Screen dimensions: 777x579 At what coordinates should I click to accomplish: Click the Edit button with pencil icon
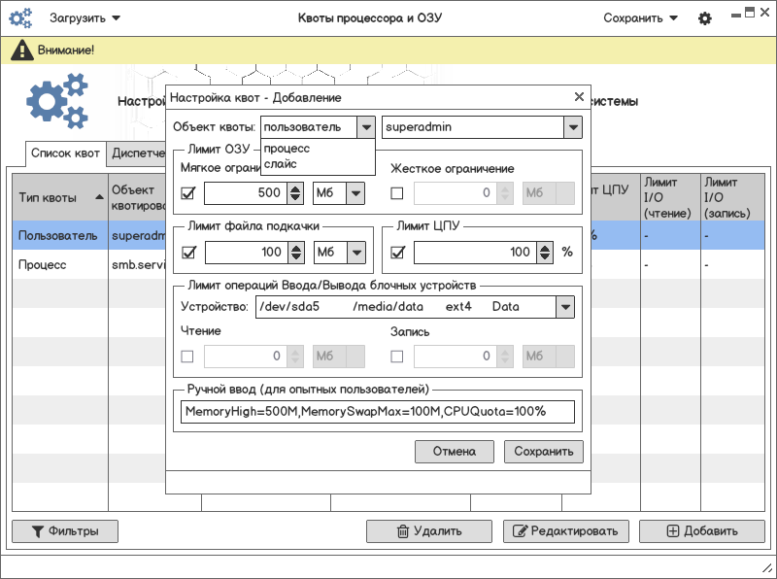(564, 531)
